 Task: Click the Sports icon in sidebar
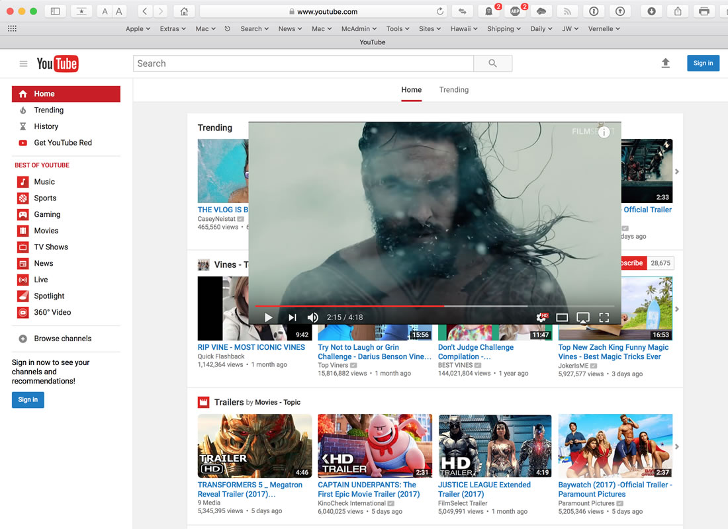tap(23, 198)
